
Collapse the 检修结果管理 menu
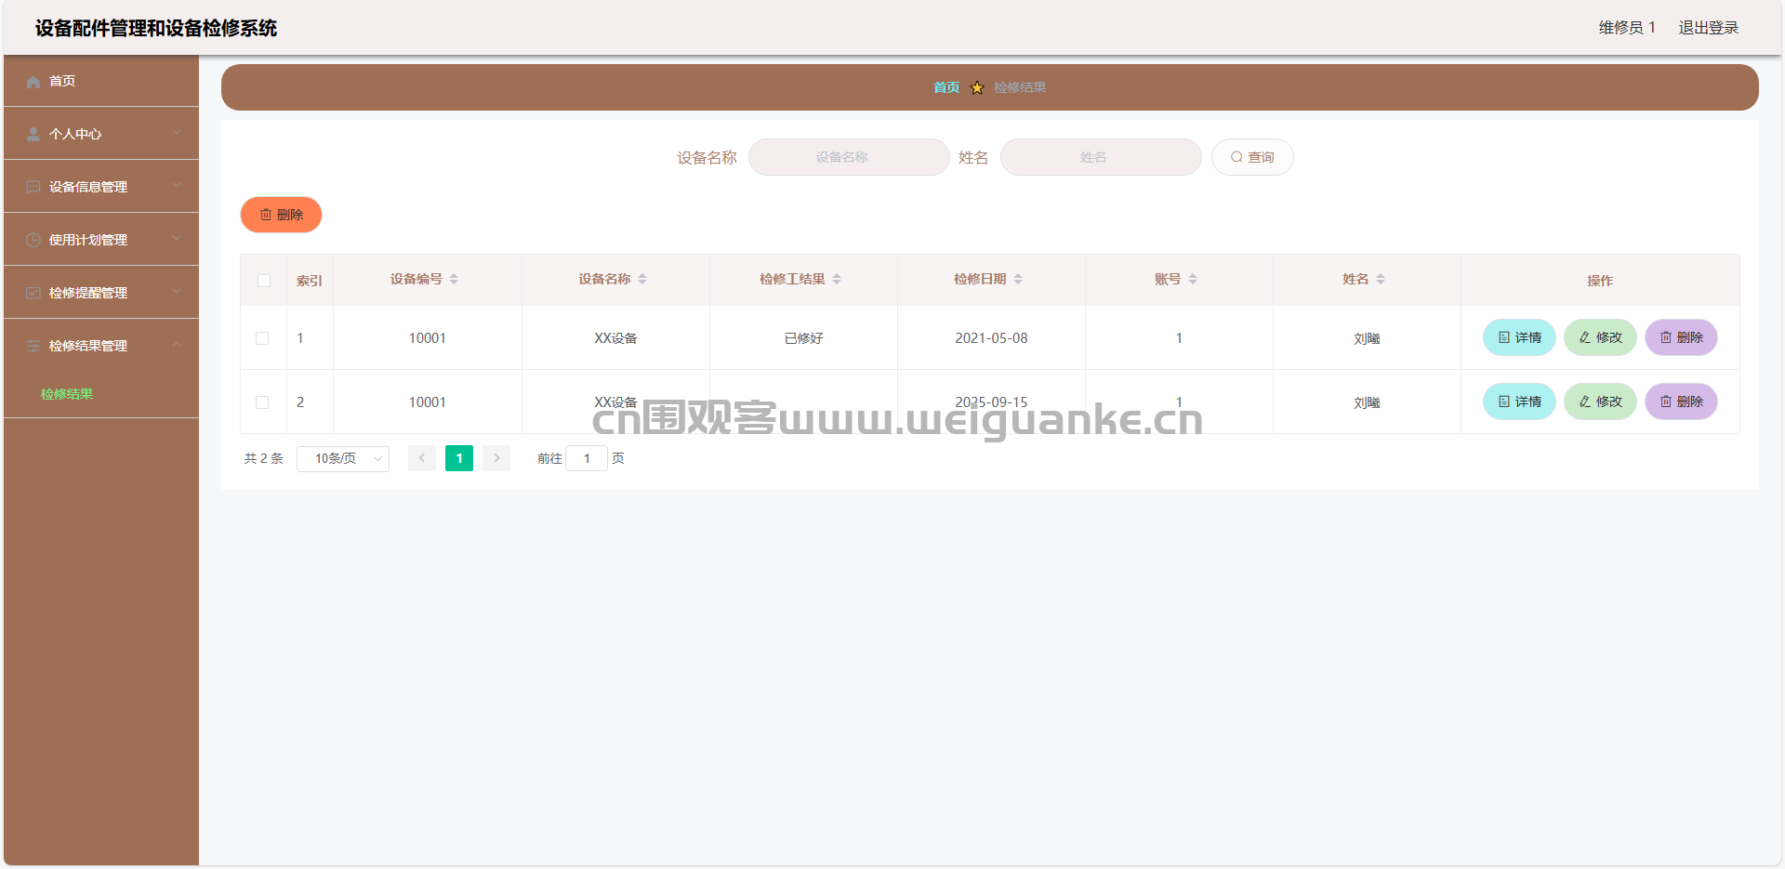point(101,346)
